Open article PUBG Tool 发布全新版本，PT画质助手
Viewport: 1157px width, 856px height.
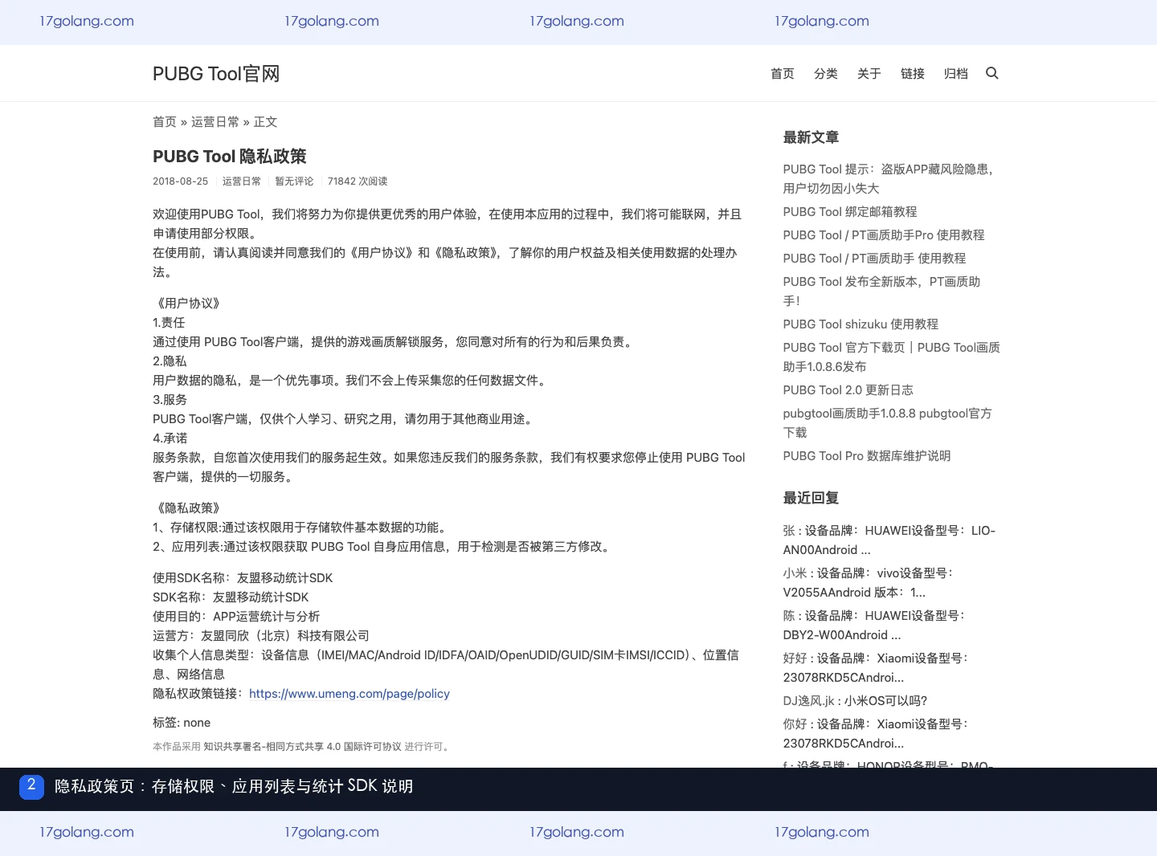(881, 291)
